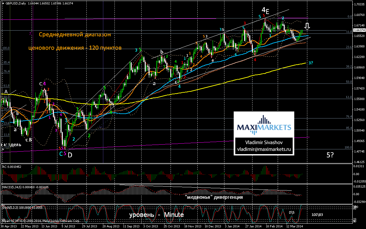
Task: Click the -0.032984 MACD scale value
Action: pyautogui.click(x=360, y=202)
